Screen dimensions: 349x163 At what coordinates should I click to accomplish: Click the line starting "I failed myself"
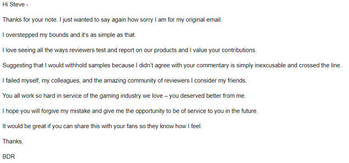coord(124,80)
